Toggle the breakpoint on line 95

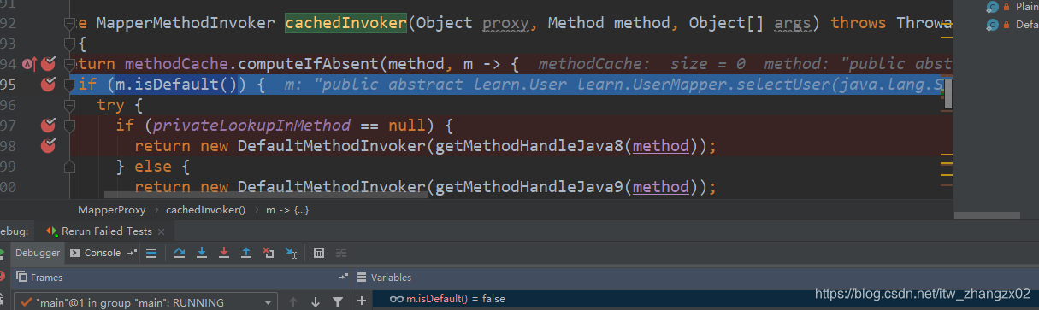pyautogui.click(x=48, y=85)
